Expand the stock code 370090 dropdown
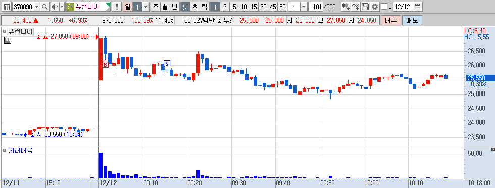This screenshot has height=188, width=495. click(x=36, y=7)
